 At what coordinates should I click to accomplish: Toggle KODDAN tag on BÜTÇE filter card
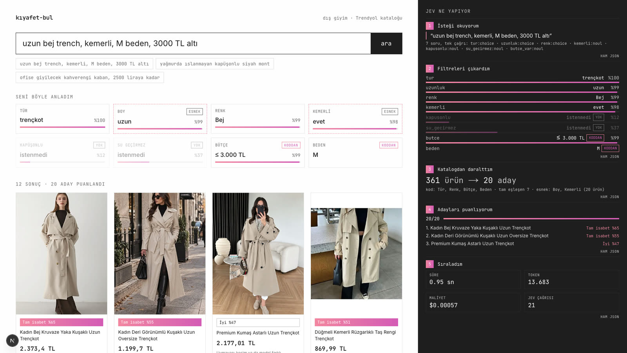[x=291, y=145]
